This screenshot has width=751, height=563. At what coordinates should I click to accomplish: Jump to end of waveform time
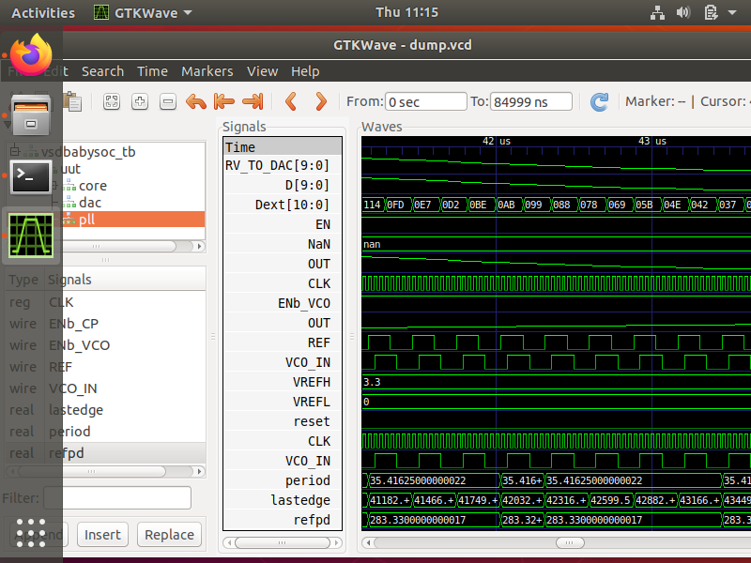pos(252,101)
